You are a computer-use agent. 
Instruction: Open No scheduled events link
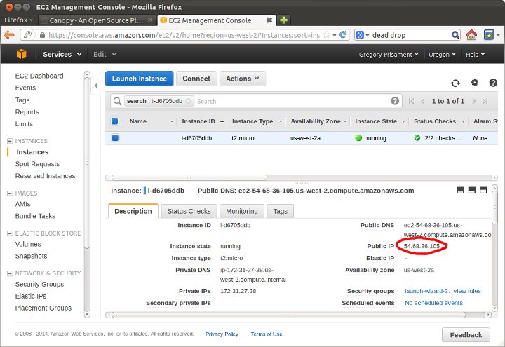coord(434,303)
